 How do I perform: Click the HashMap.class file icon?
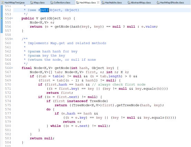(x=77, y=2)
